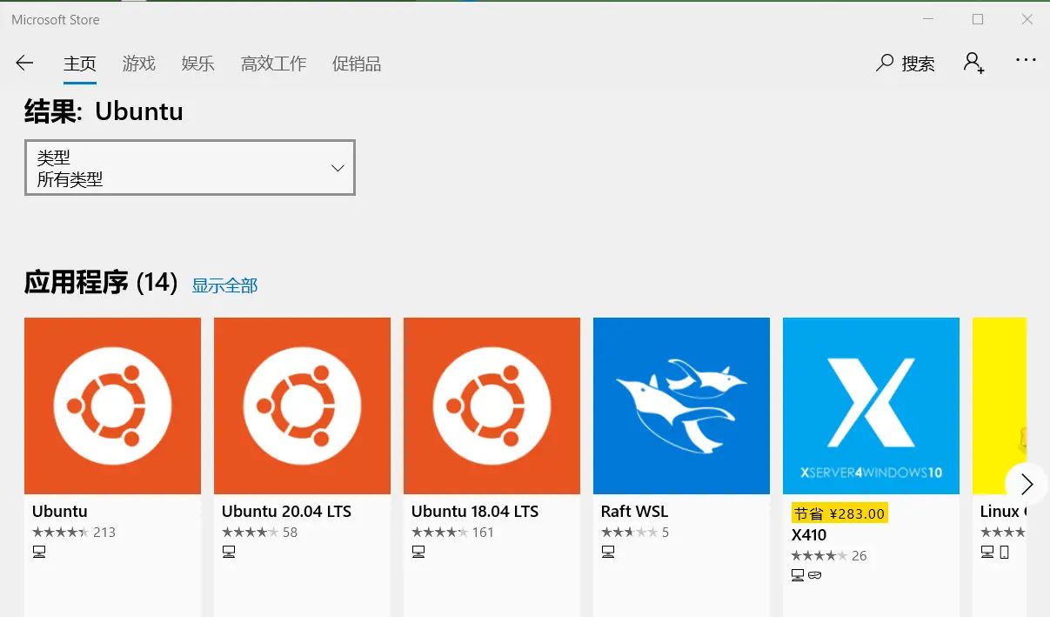Open the Ubuntu 20.04 LTS app tile
Screen dimensions: 1050x617
(302, 406)
